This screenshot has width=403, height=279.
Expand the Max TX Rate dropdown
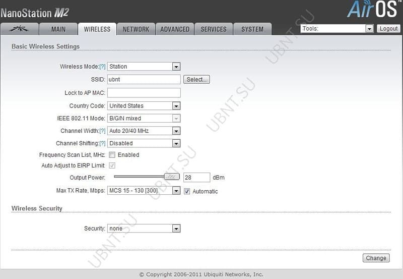pyautogui.click(x=144, y=191)
